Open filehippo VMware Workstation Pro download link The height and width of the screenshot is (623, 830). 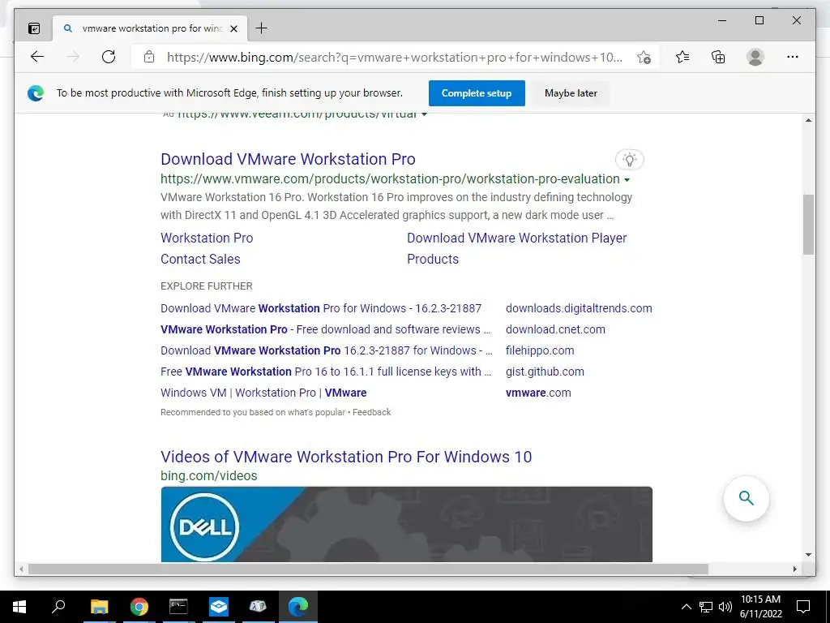click(x=327, y=350)
